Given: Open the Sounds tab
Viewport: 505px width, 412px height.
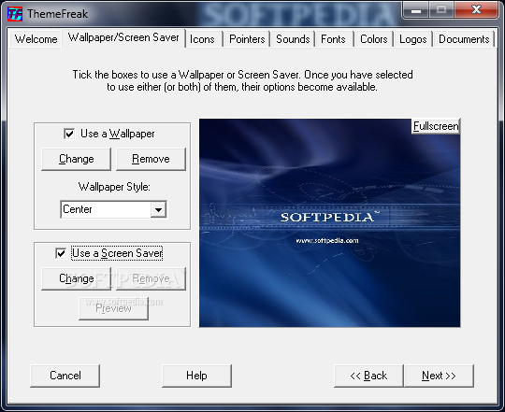Looking at the screenshot, I should [293, 39].
